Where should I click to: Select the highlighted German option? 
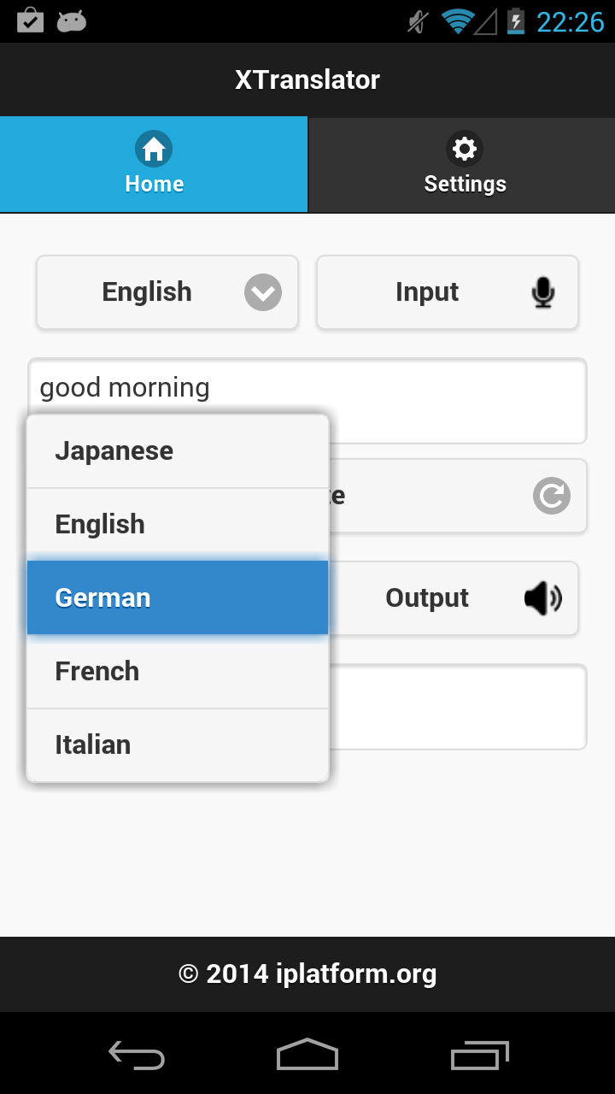pos(178,598)
